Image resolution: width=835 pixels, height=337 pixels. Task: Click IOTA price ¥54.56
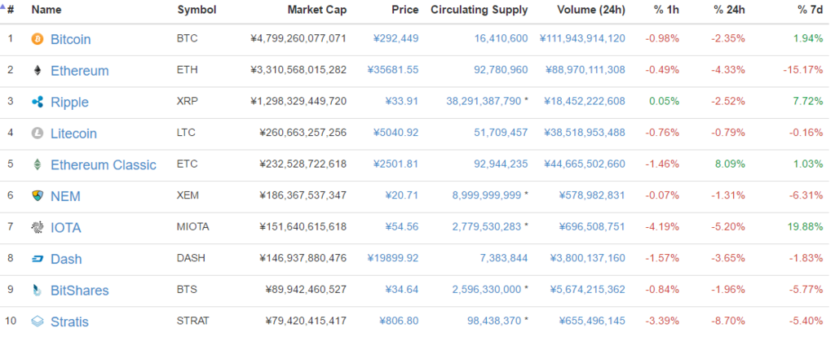tap(402, 227)
